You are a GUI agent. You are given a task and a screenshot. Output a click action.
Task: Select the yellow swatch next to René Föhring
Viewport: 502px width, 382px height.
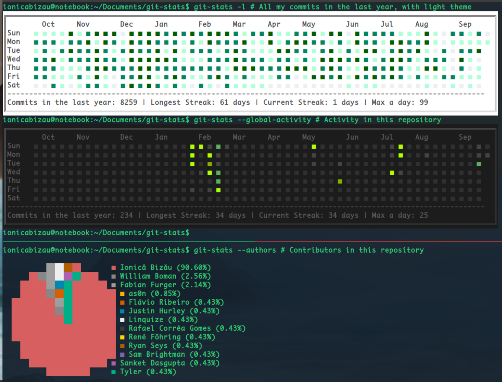(x=122, y=337)
